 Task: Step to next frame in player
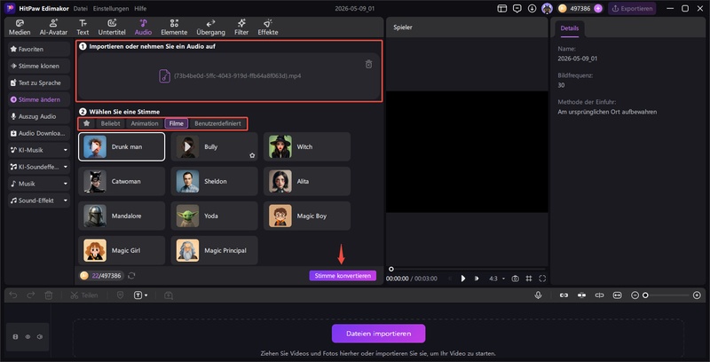tap(477, 279)
